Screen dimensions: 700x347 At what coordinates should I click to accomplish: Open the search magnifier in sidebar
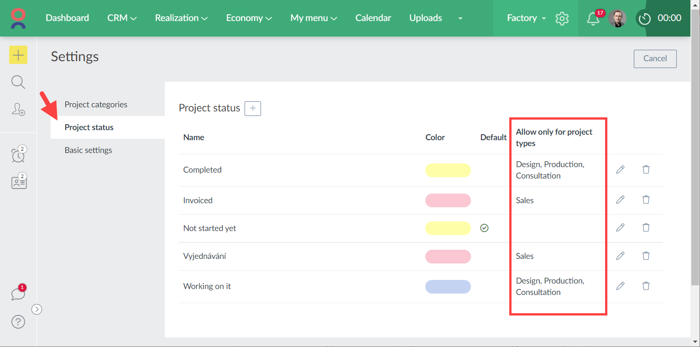pyautogui.click(x=18, y=82)
